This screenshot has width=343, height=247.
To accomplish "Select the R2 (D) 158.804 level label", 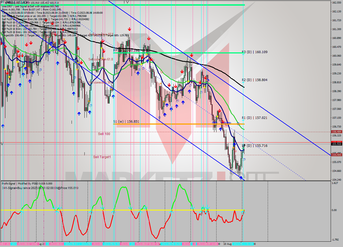I will pyautogui.click(x=255, y=80).
